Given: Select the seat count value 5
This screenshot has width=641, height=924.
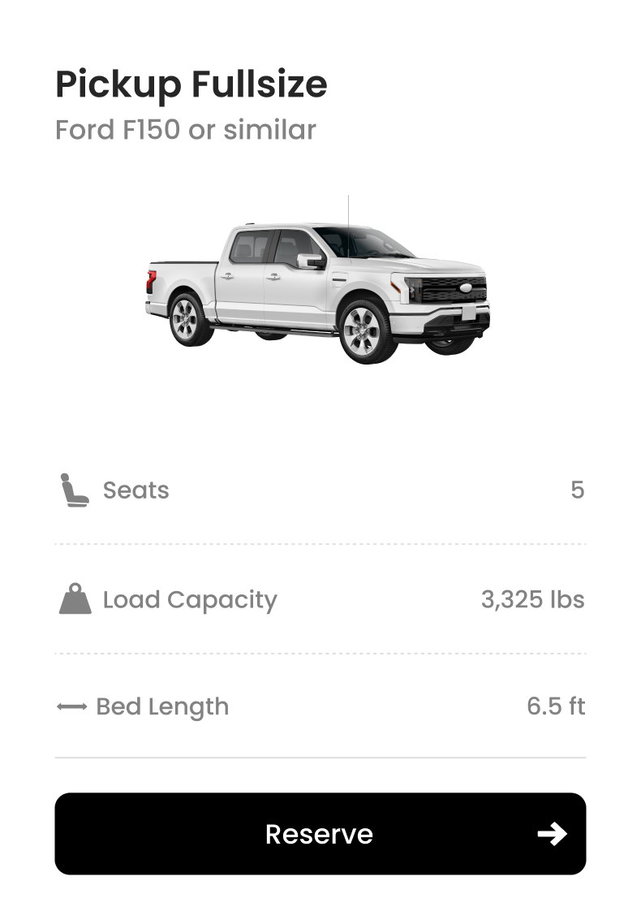Looking at the screenshot, I should 577,490.
